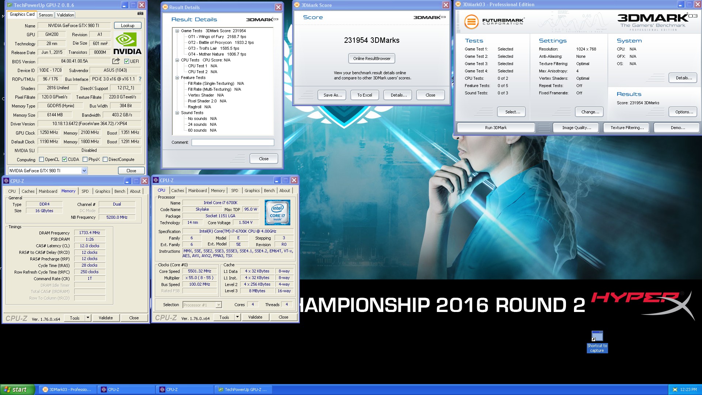Viewport: 702px width, 395px height.
Task: Click the Result Details window title icon
Action: click(x=165, y=7)
